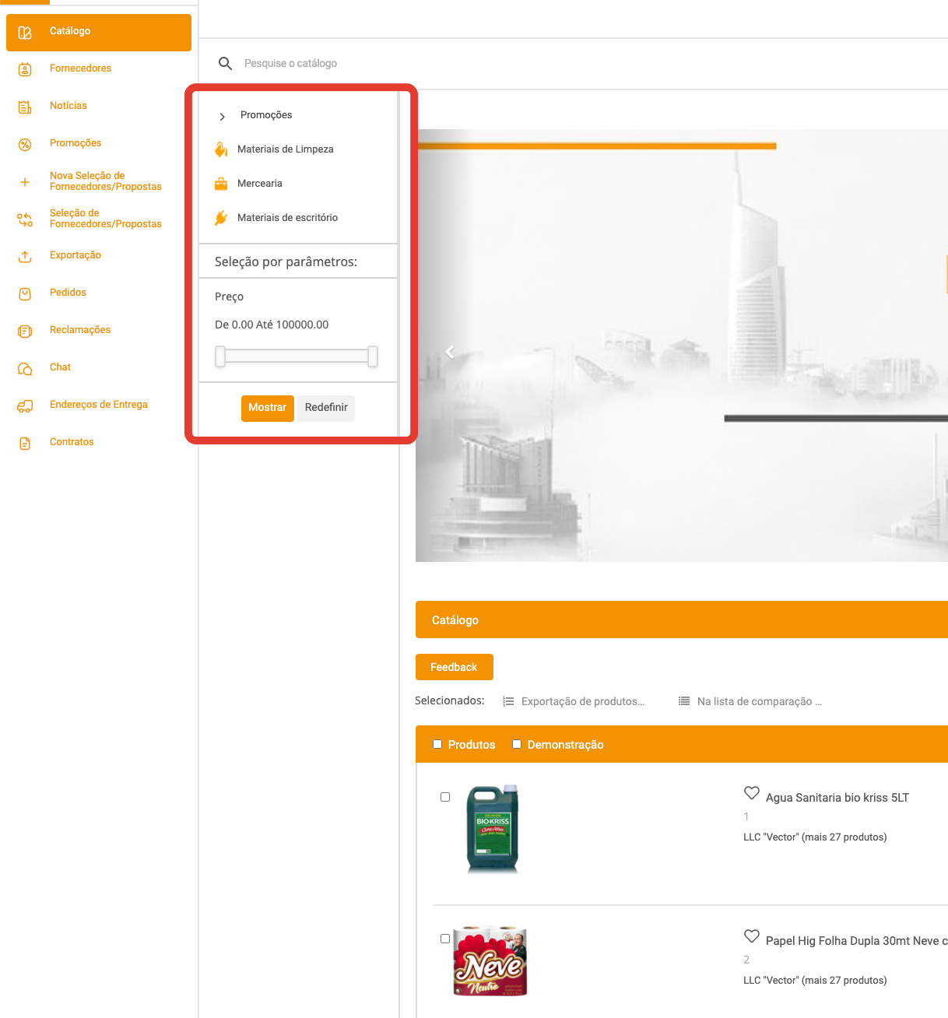Screen dimensions: 948x1018
Task: Check the Agua Sanitaria product checkbox
Action: click(x=445, y=797)
